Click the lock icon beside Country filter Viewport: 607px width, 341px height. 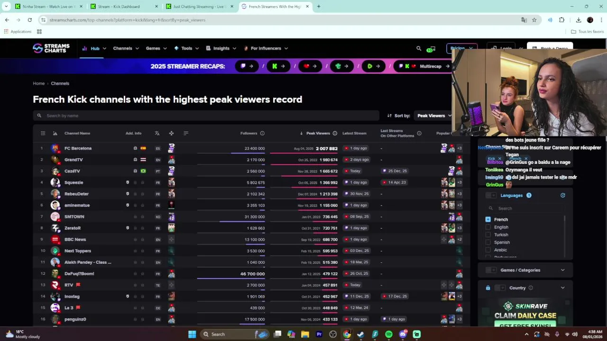[x=488, y=288]
